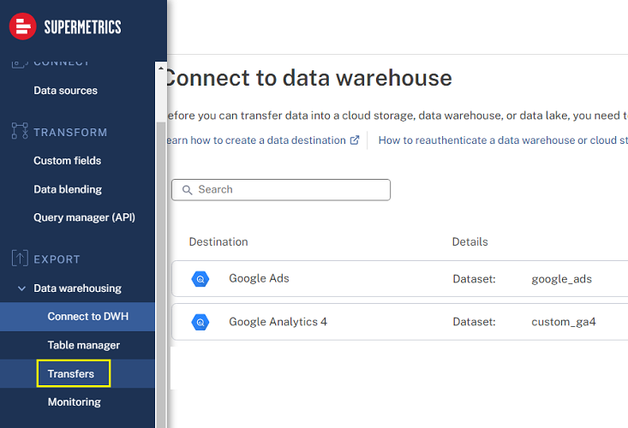Click the Export section icon

point(20,258)
